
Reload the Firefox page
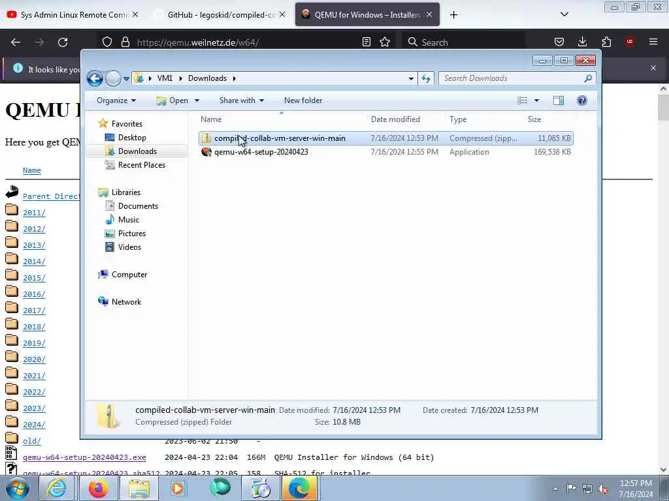63,42
